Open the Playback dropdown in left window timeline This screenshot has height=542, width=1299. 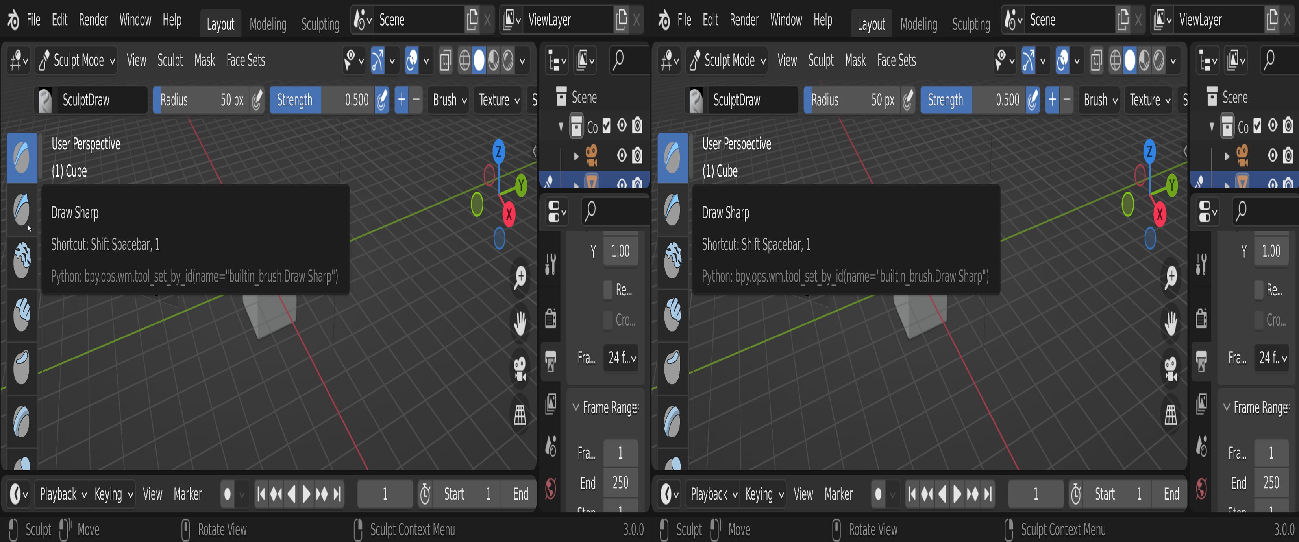(x=63, y=494)
